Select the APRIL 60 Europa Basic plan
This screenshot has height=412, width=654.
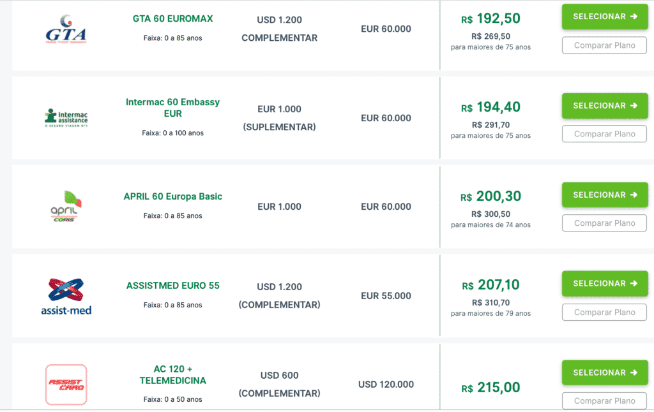(x=604, y=195)
